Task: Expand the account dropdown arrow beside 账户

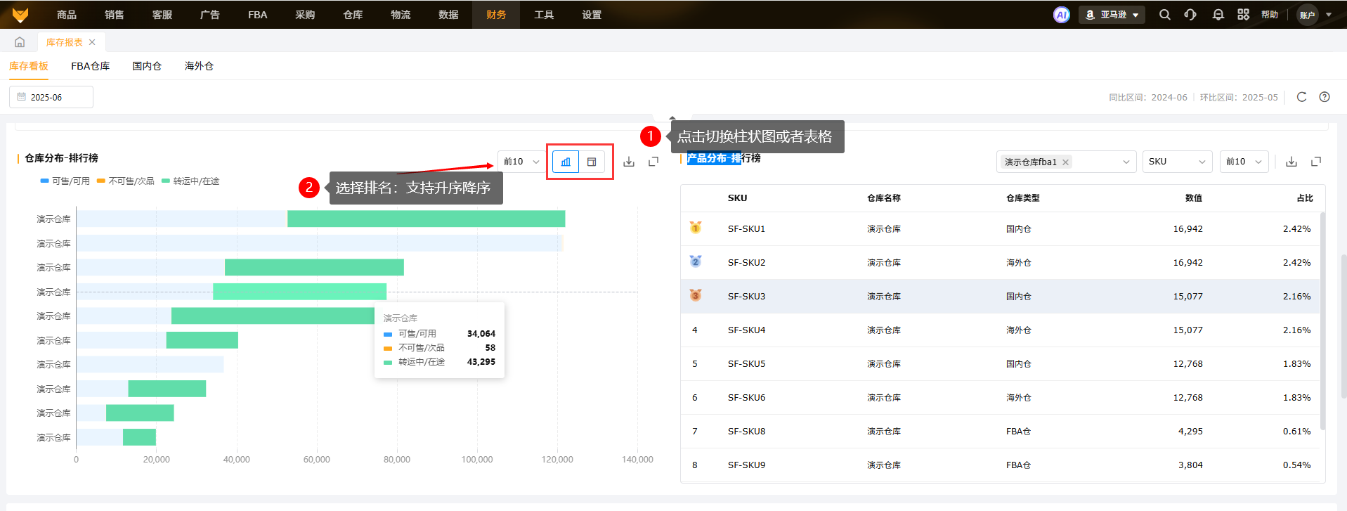Action: pyautogui.click(x=1329, y=15)
